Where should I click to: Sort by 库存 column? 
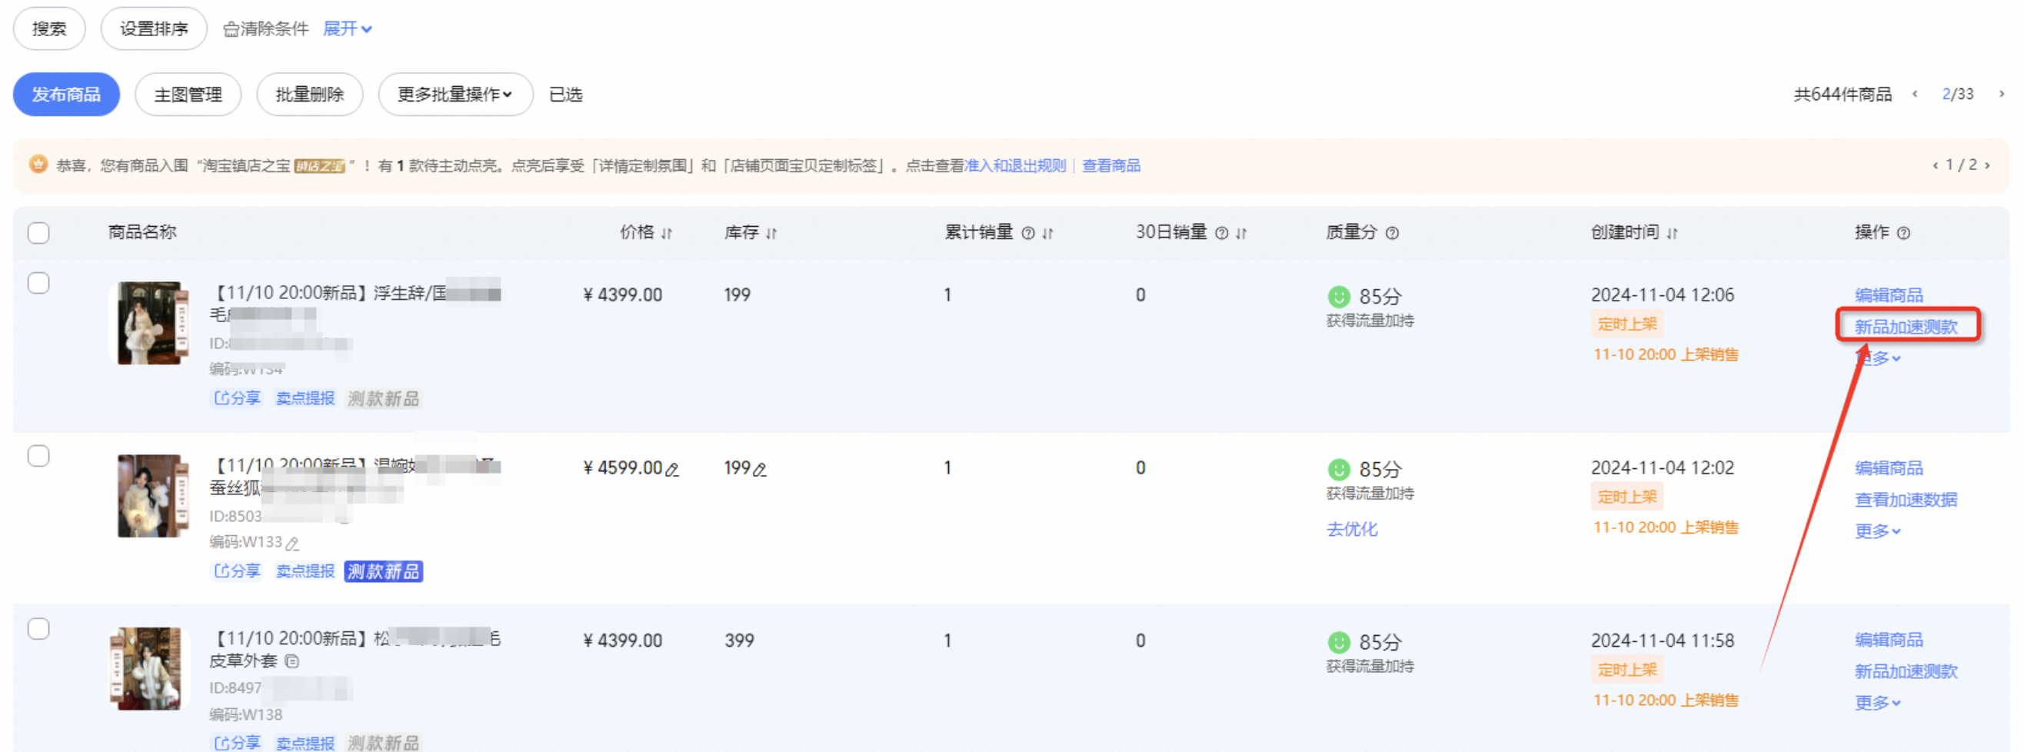pos(771,234)
